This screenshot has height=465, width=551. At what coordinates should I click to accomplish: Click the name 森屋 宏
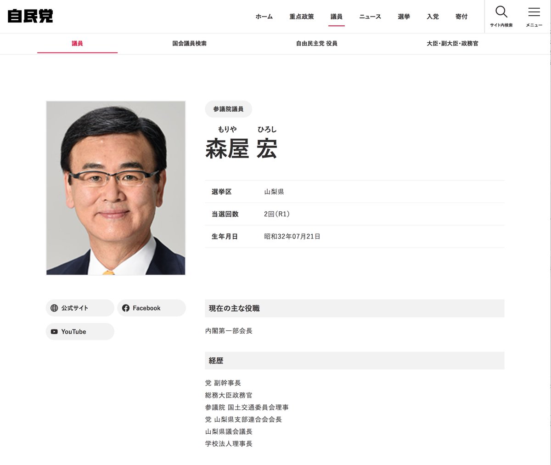(x=241, y=148)
